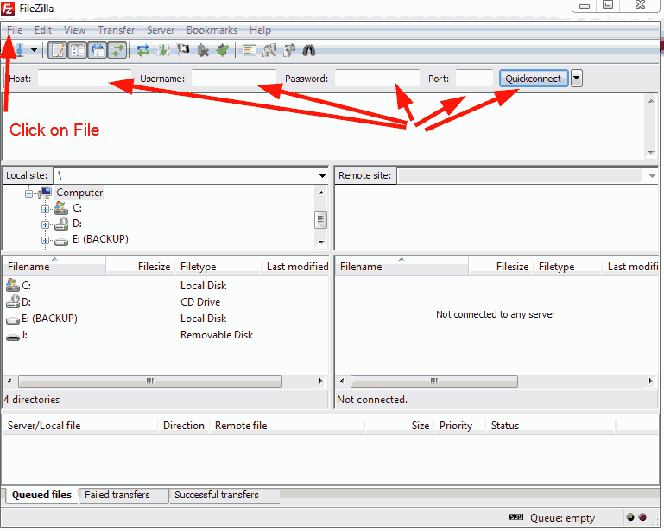Open the Site Manager dropdown arrow
Screen dimensions: 664x531
click(x=34, y=50)
